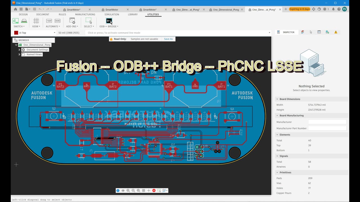Click the Add-Ins window-with-gear icon
Viewport: 360px width, 202px height.
pos(72,21)
